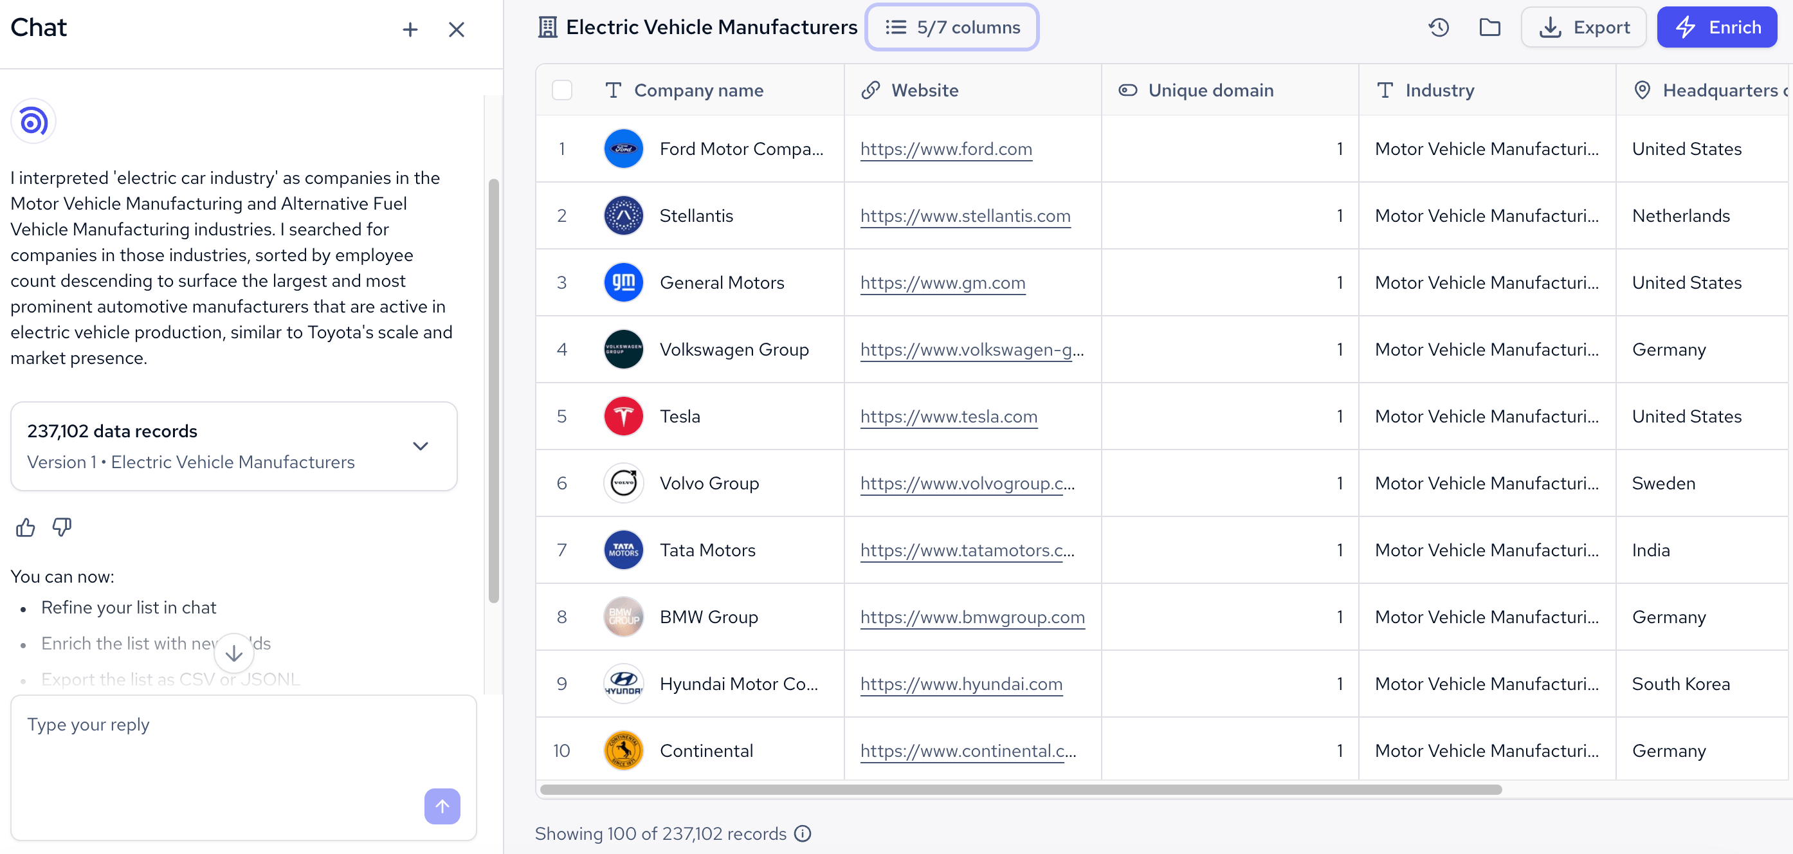Viewport: 1793px width, 854px height.
Task: Click the Industry column header
Action: [x=1439, y=91]
